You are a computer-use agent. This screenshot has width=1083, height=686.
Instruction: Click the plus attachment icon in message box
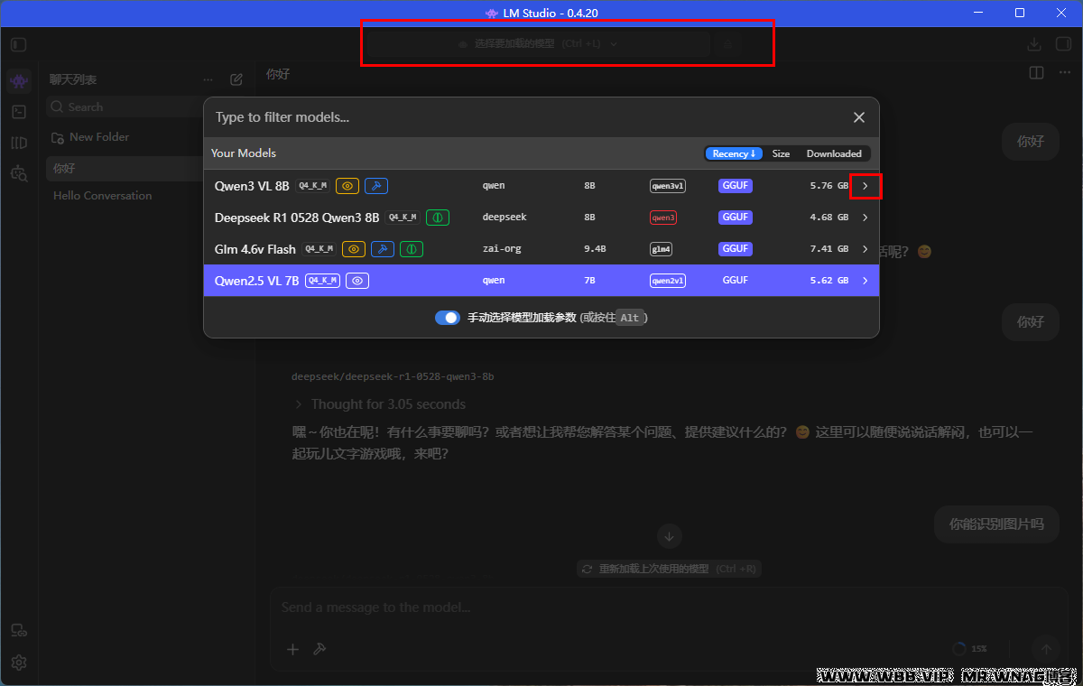(x=292, y=649)
